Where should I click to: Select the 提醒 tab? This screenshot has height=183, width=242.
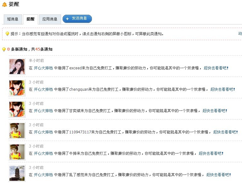[x=31, y=19]
